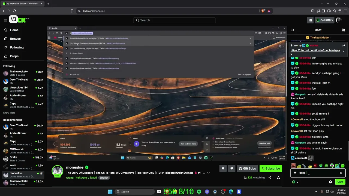Click TheRealSkiddo top gifter badge

[318, 38]
